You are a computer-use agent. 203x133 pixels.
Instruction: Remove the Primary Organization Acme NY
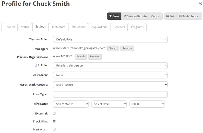(95, 57)
